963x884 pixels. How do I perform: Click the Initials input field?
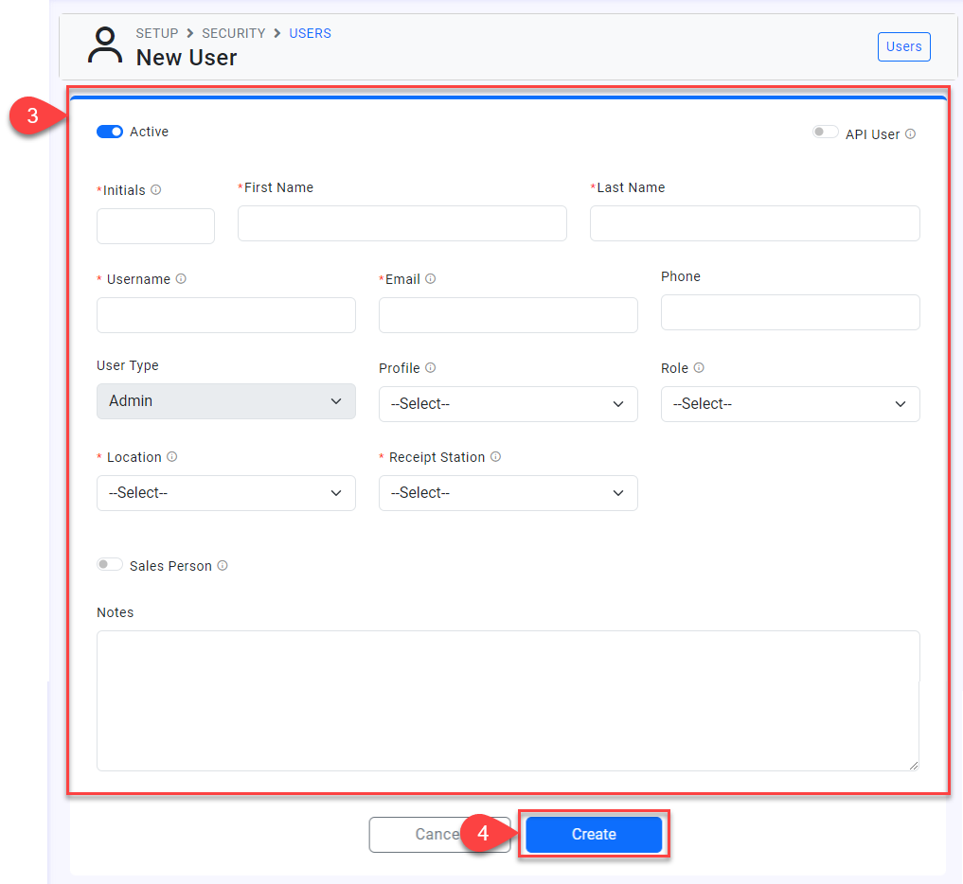pyautogui.click(x=155, y=226)
